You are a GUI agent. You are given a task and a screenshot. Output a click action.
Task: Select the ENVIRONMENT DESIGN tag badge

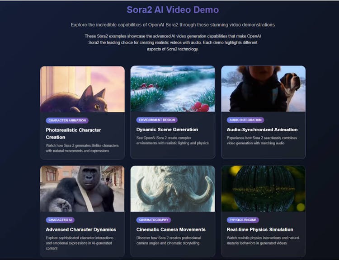157,120
